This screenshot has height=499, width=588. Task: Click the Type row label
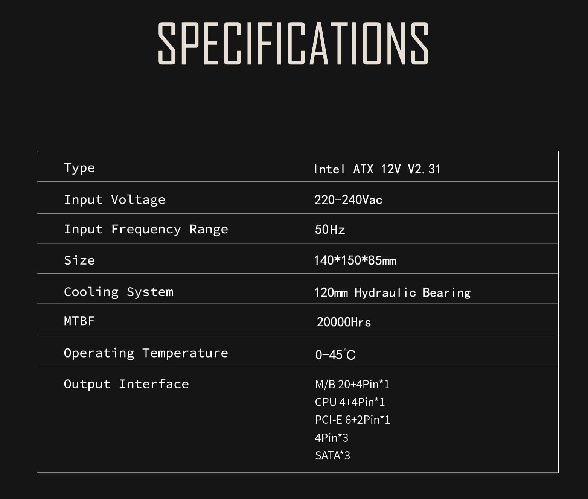(79, 168)
